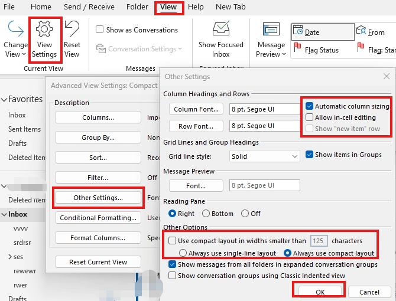This screenshot has width=396, height=301.
Task: Select Always use compact layout
Action: click(x=287, y=253)
